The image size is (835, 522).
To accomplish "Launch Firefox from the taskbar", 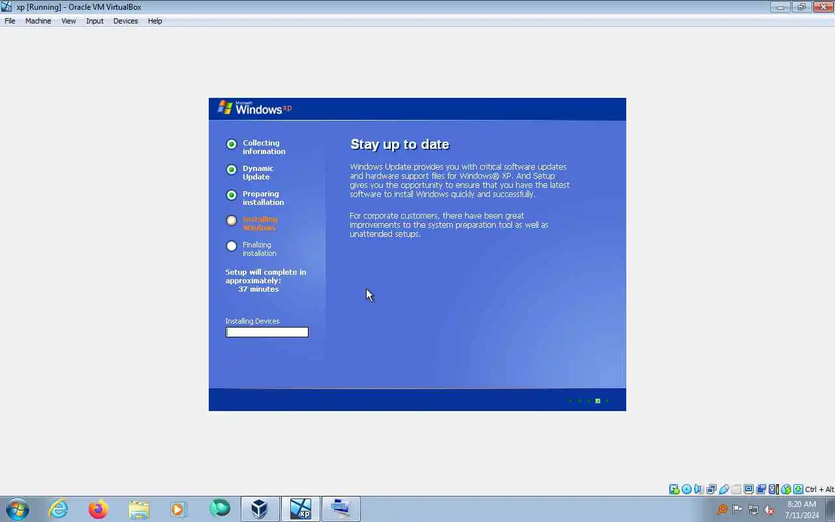I will click(x=99, y=509).
